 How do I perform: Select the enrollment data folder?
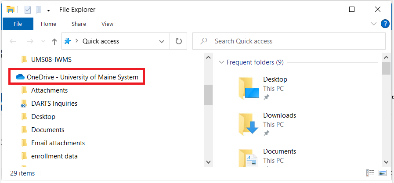pyautogui.click(x=54, y=156)
